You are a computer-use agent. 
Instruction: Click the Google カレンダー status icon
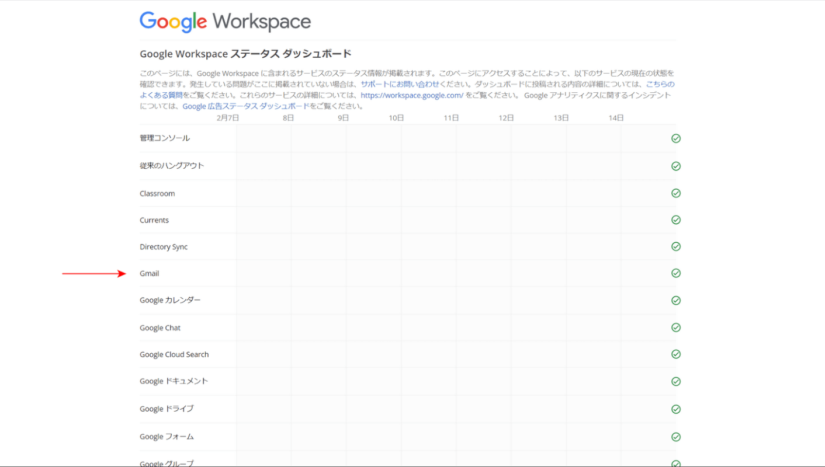coord(676,301)
